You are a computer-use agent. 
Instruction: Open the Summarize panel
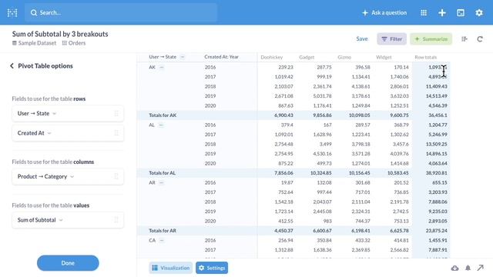click(431, 39)
